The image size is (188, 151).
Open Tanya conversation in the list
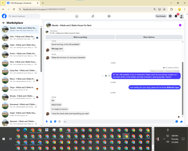pos(20,89)
